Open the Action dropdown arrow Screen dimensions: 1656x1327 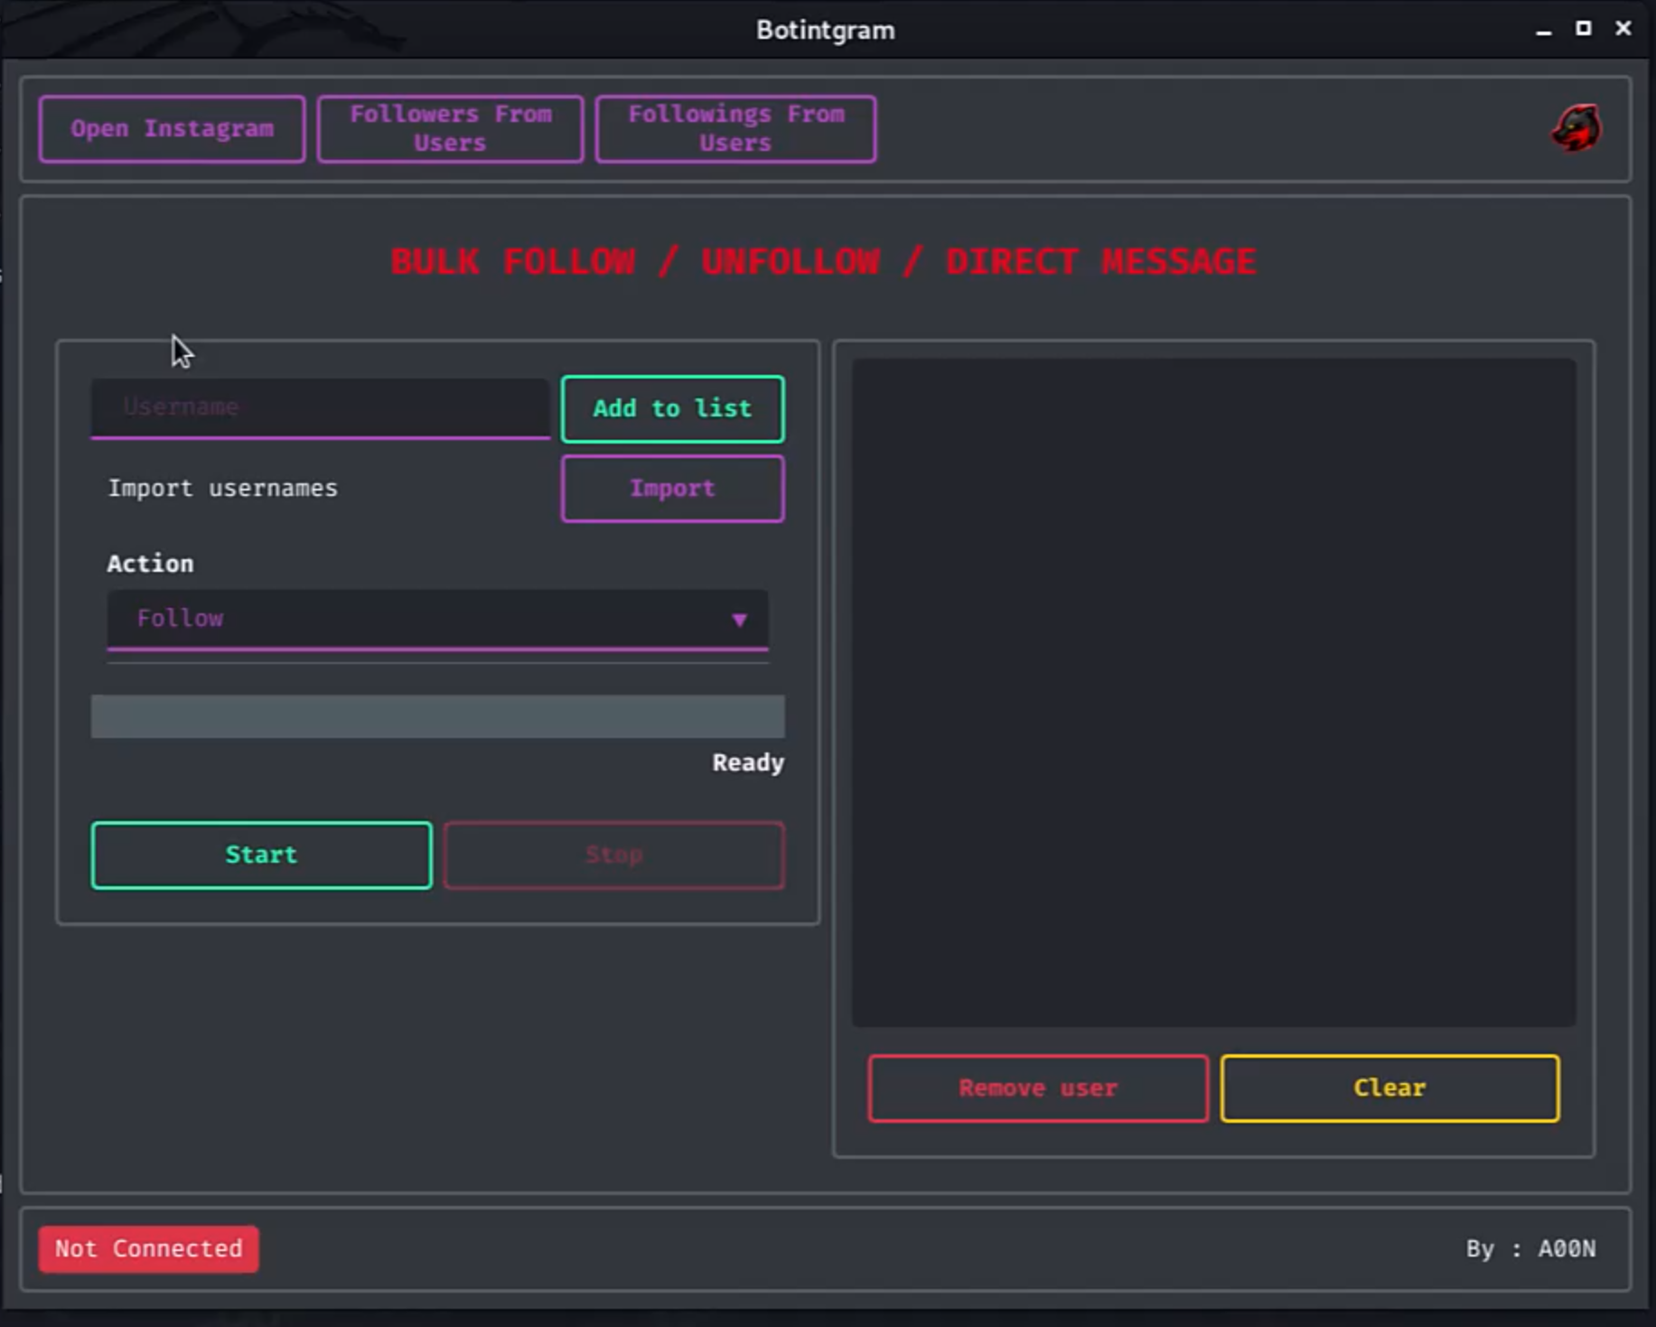739,620
